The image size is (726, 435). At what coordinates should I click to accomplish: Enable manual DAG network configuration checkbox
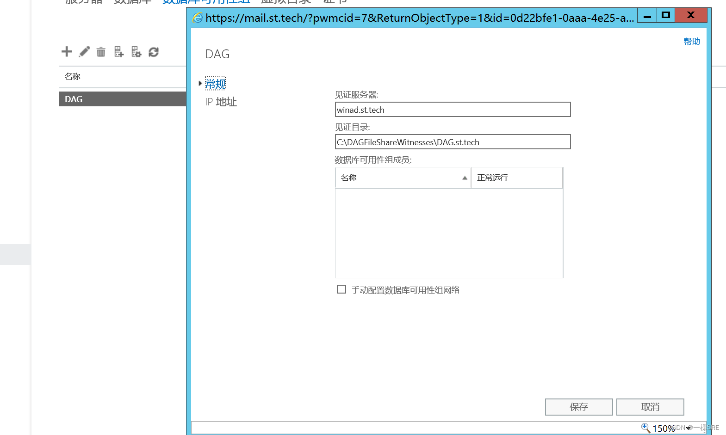[x=341, y=289]
